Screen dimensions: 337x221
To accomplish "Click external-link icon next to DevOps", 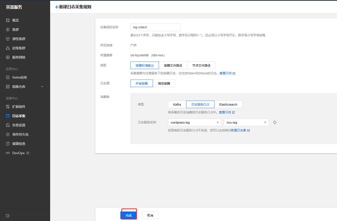I will coord(28,153).
